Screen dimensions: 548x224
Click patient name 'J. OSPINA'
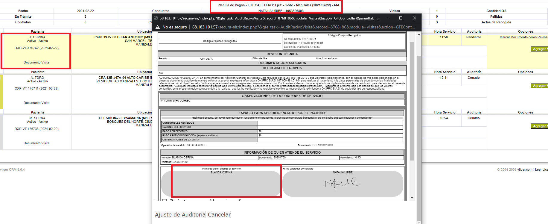click(x=37, y=37)
